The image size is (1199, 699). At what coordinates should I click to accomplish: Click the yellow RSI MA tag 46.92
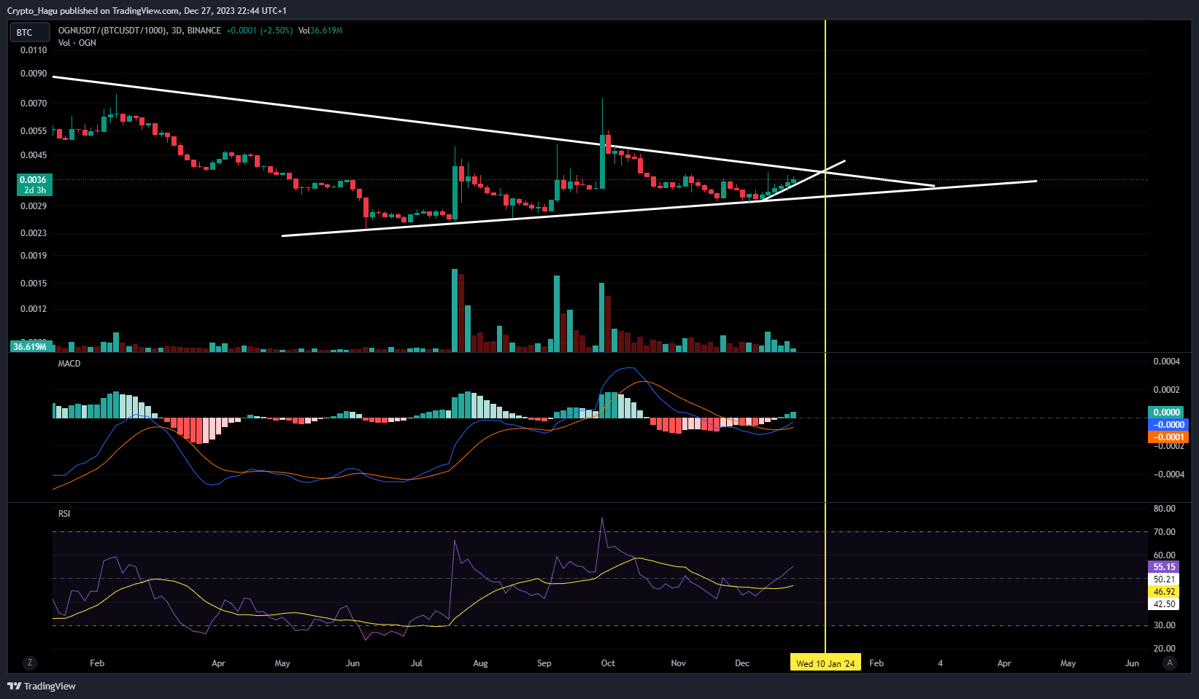click(x=1164, y=592)
